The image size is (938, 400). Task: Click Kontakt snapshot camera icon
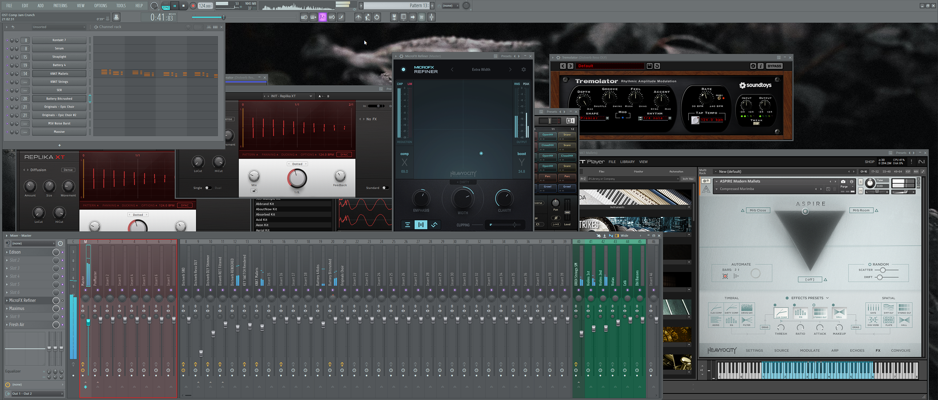843,181
